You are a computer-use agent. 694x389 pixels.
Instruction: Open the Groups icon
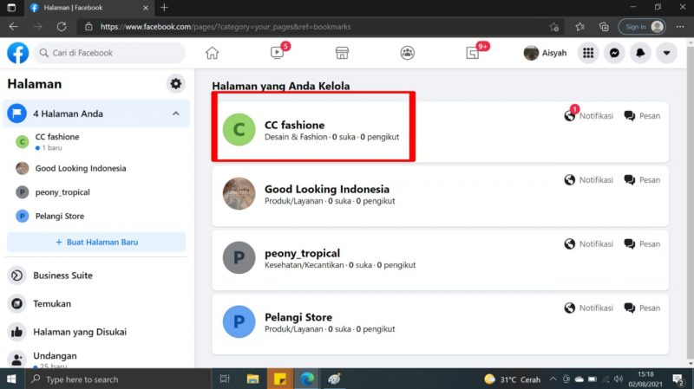click(x=407, y=53)
